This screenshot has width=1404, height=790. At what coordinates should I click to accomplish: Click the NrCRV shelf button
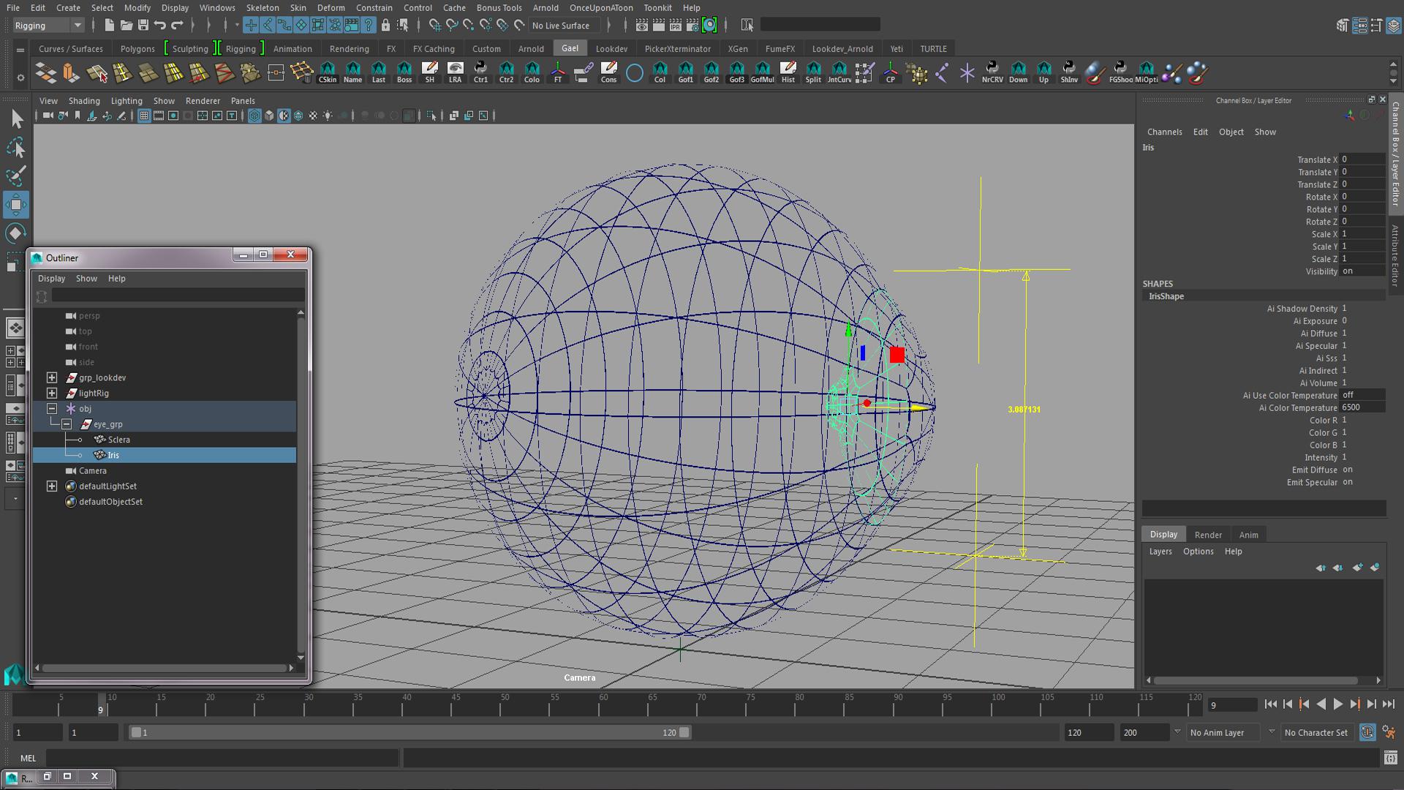992,72
